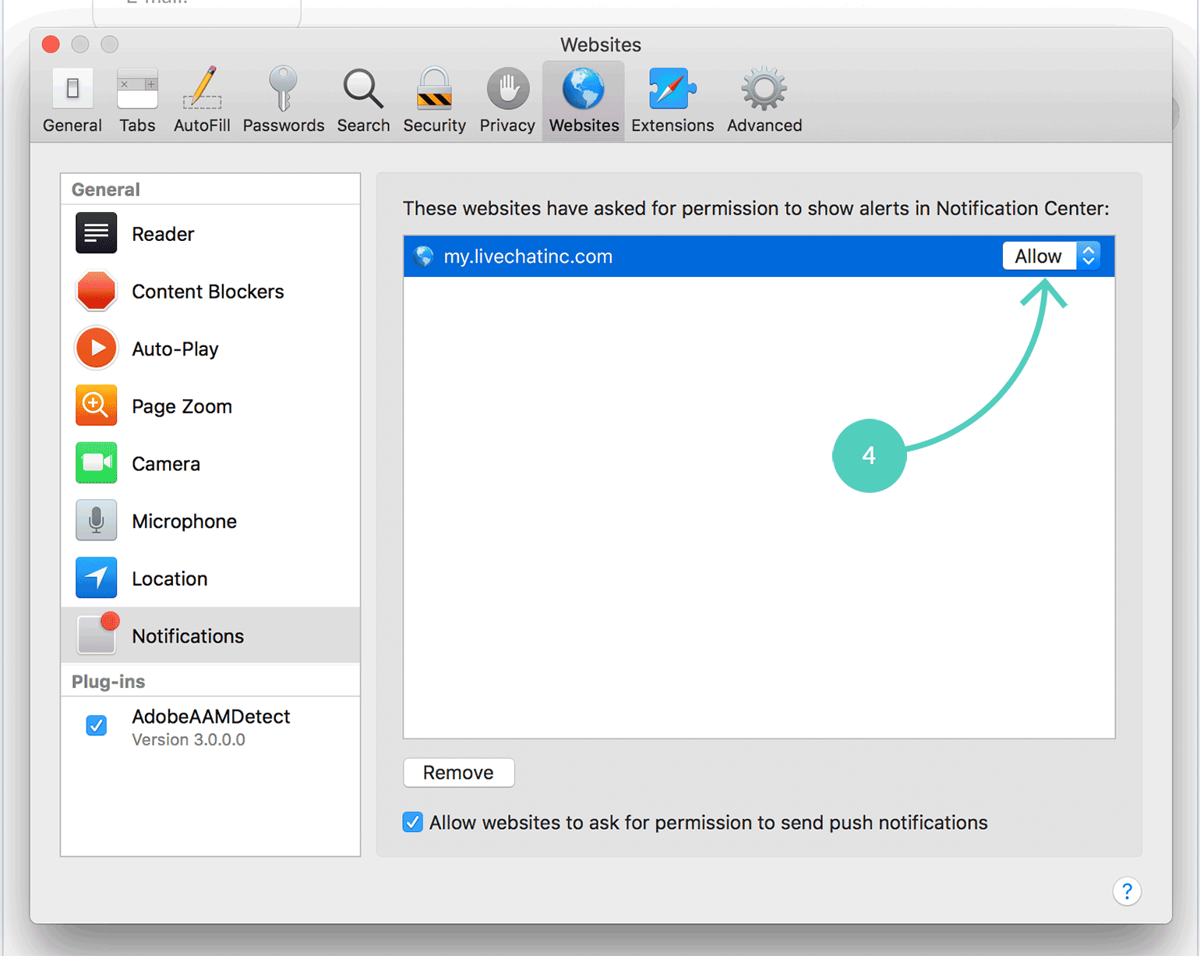Click the AdobeAAMDetect plug-in name
1200x956 pixels.
click(x=211, y=716)
